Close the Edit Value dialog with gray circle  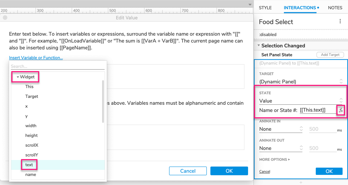pyautogui.click(x=5, y=17)
